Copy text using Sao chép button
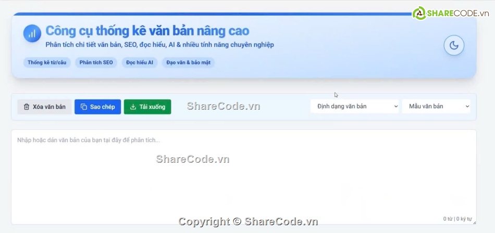Image resolution: width=495 pixels, height=233 pixels. click(97, 107)
